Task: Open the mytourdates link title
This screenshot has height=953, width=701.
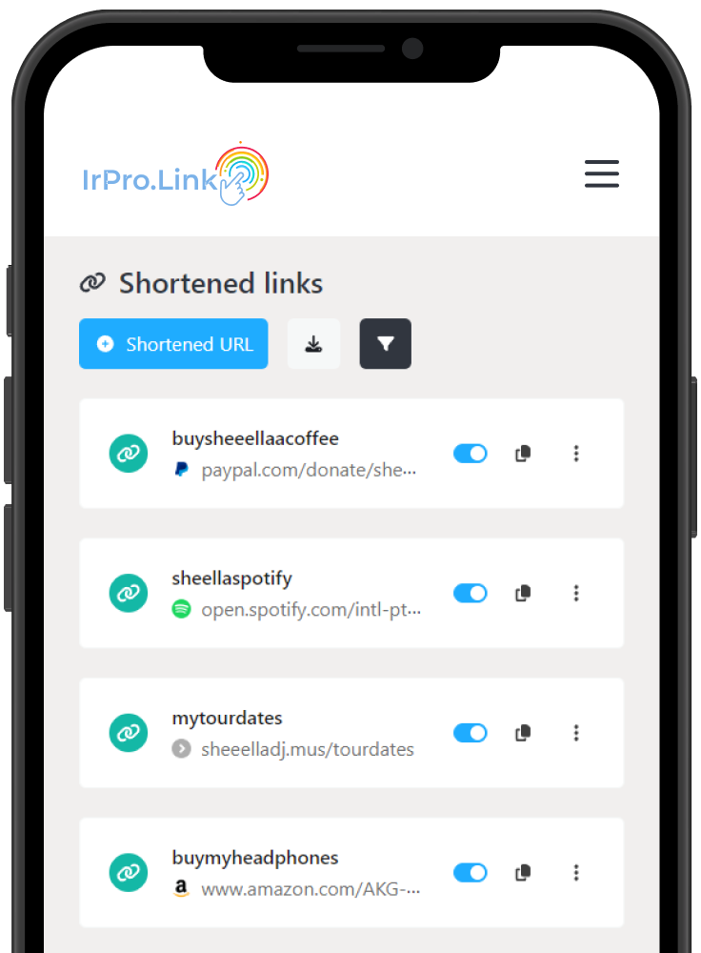Action: [x=228, y=718]
